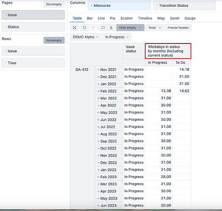Click the redo arrow icon

93,28
